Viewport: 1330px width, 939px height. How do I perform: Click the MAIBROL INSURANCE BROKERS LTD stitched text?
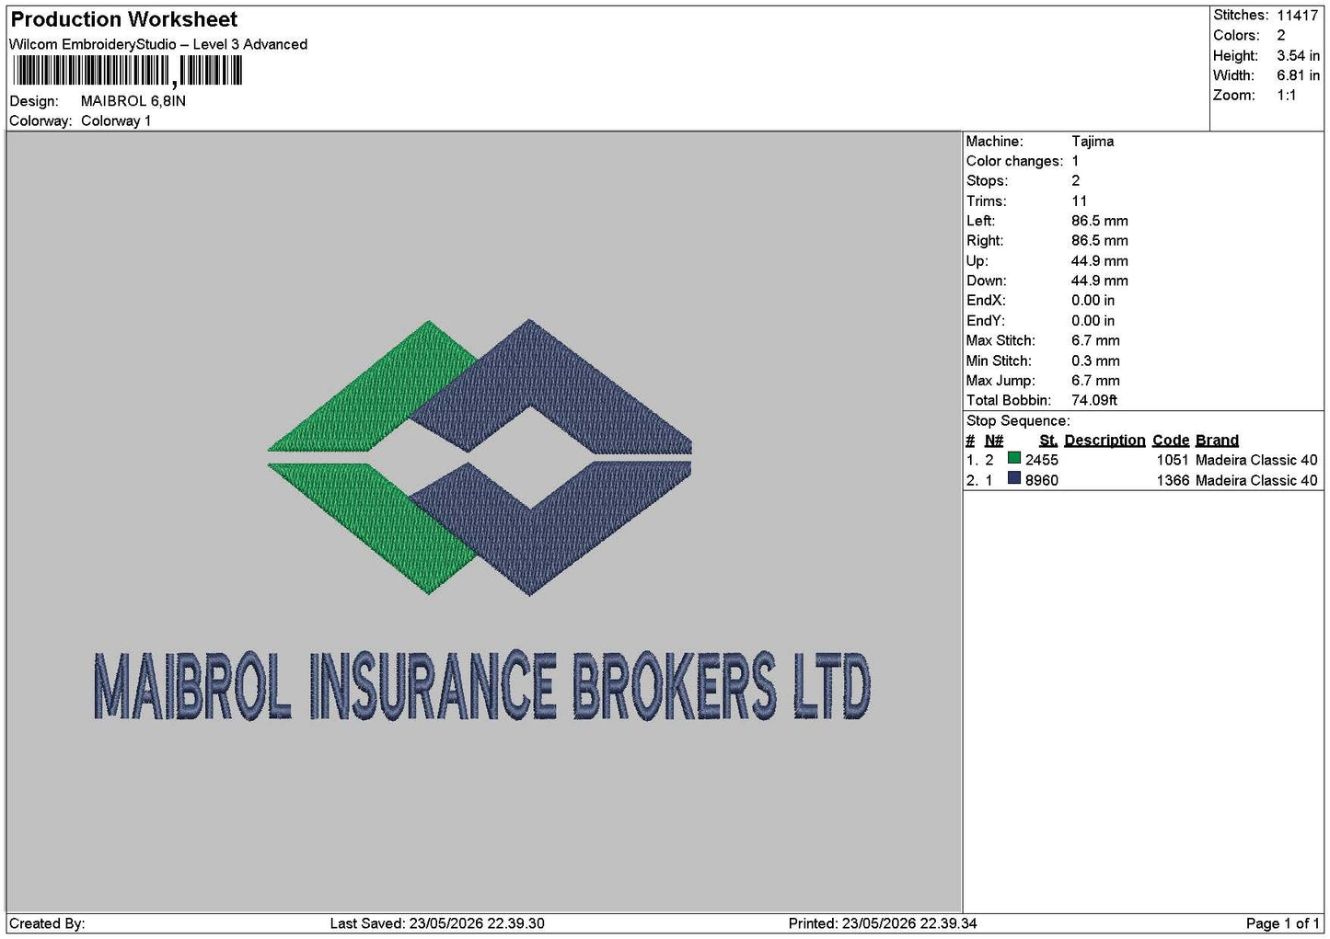481,686
